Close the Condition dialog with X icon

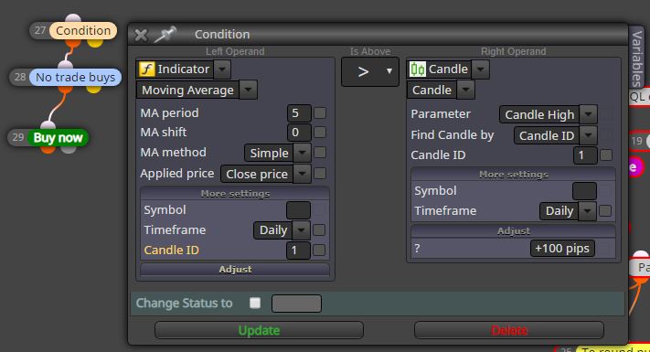point(141,36)
